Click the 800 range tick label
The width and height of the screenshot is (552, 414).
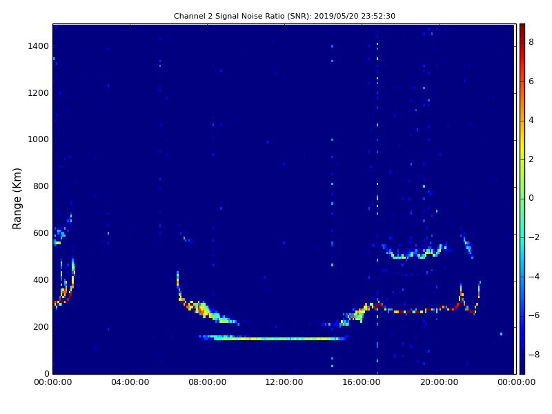click(x=41, y=186)
